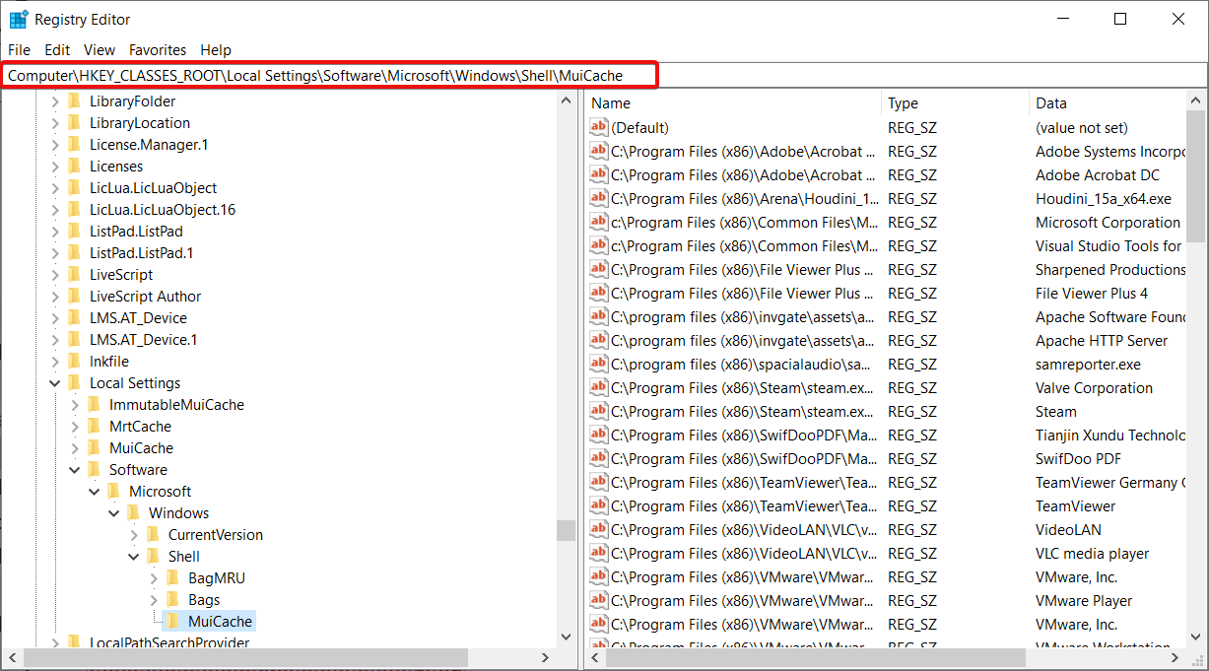The image size is (1209, 671).
Task: Open the Help menu
Action: (x=216, y=49)
